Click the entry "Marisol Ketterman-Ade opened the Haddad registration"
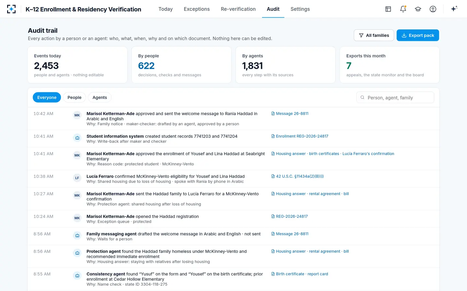Viewport: 467px width, 291px height. coord(143,216)
